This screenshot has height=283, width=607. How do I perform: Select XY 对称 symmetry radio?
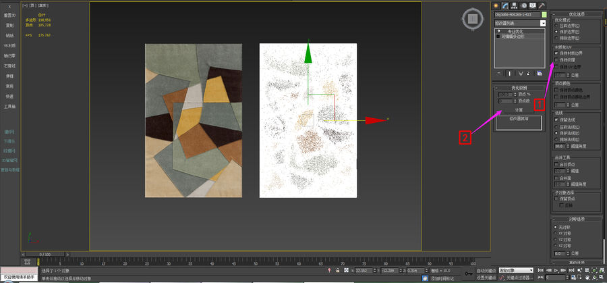[x=556, y=233]
